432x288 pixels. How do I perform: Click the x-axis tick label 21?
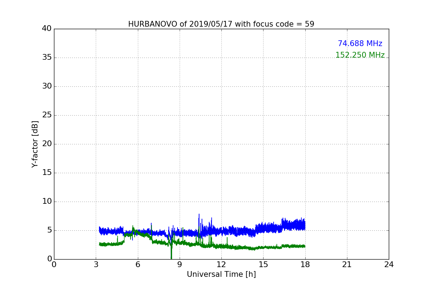pos(347,264)
